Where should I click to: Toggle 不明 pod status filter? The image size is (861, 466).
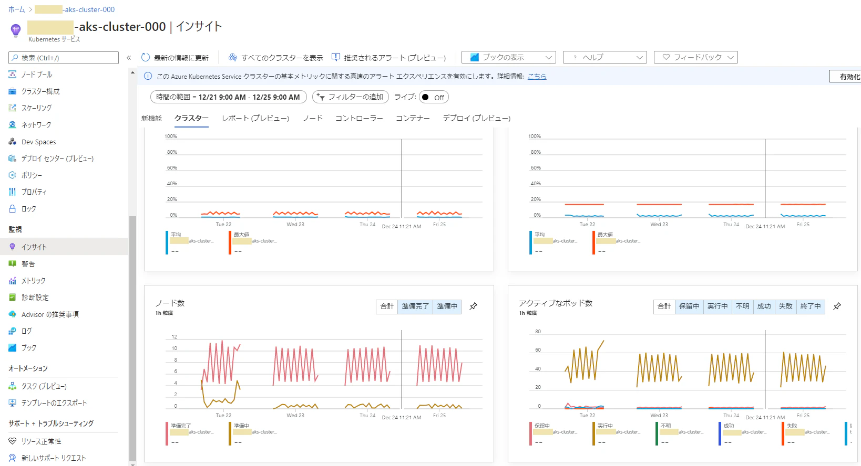743,306
